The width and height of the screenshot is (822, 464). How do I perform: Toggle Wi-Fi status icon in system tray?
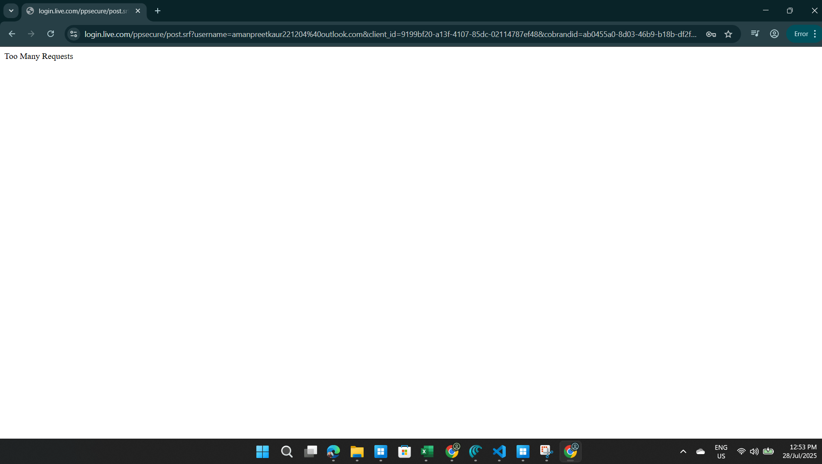tap(741, 451)
